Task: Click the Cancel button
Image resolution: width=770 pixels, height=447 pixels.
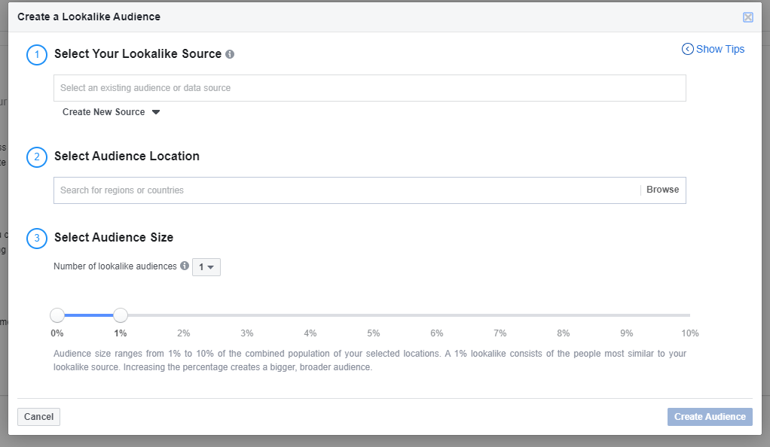Action: click(x=38, y=417)
